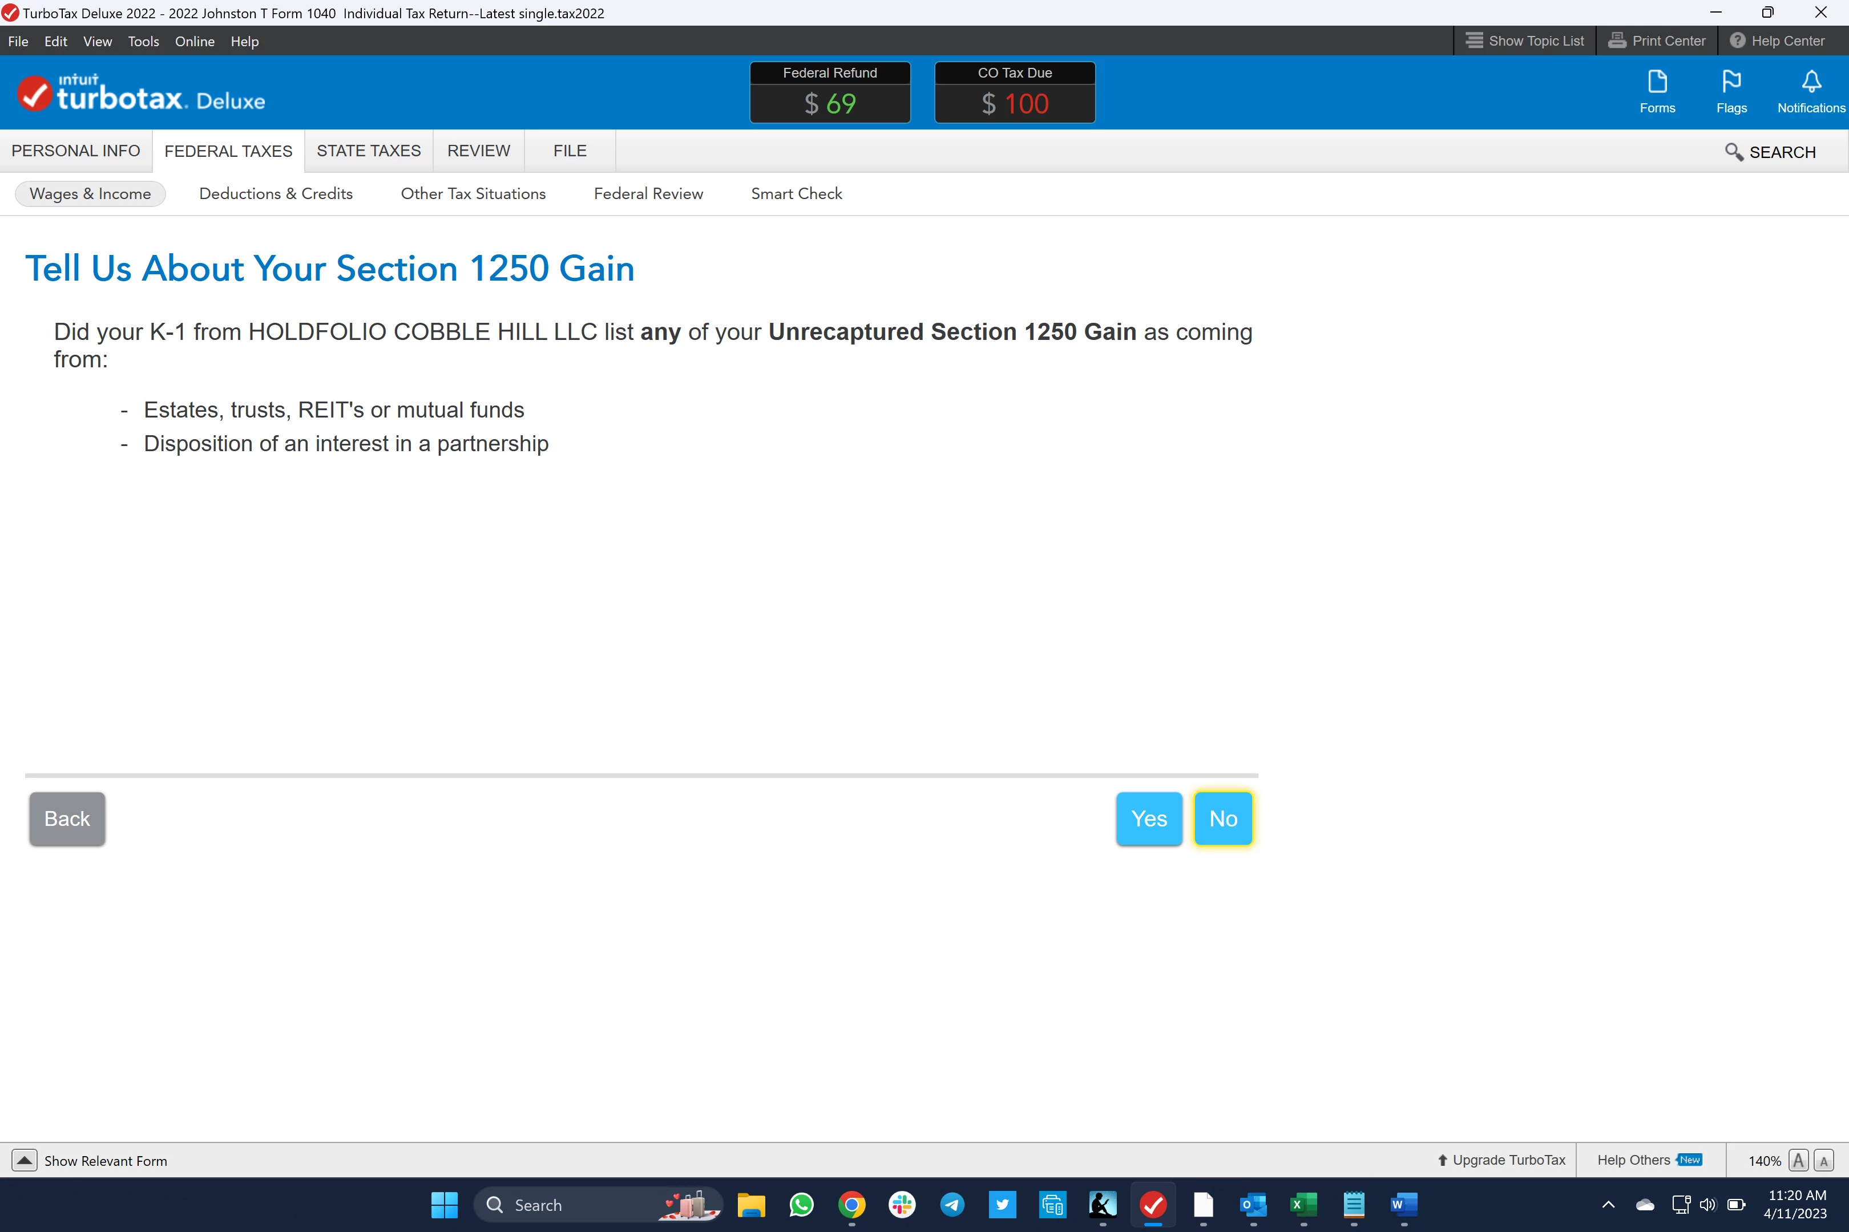Go to Deductions & Credits section
This screenshot has height=1232, width=1849.
275,194
